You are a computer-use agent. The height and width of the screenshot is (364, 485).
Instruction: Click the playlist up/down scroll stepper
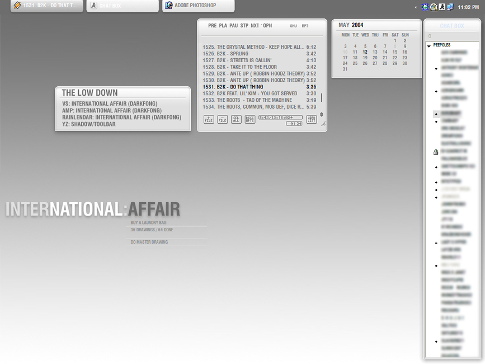pyautogui.click(x=321, y=114)
